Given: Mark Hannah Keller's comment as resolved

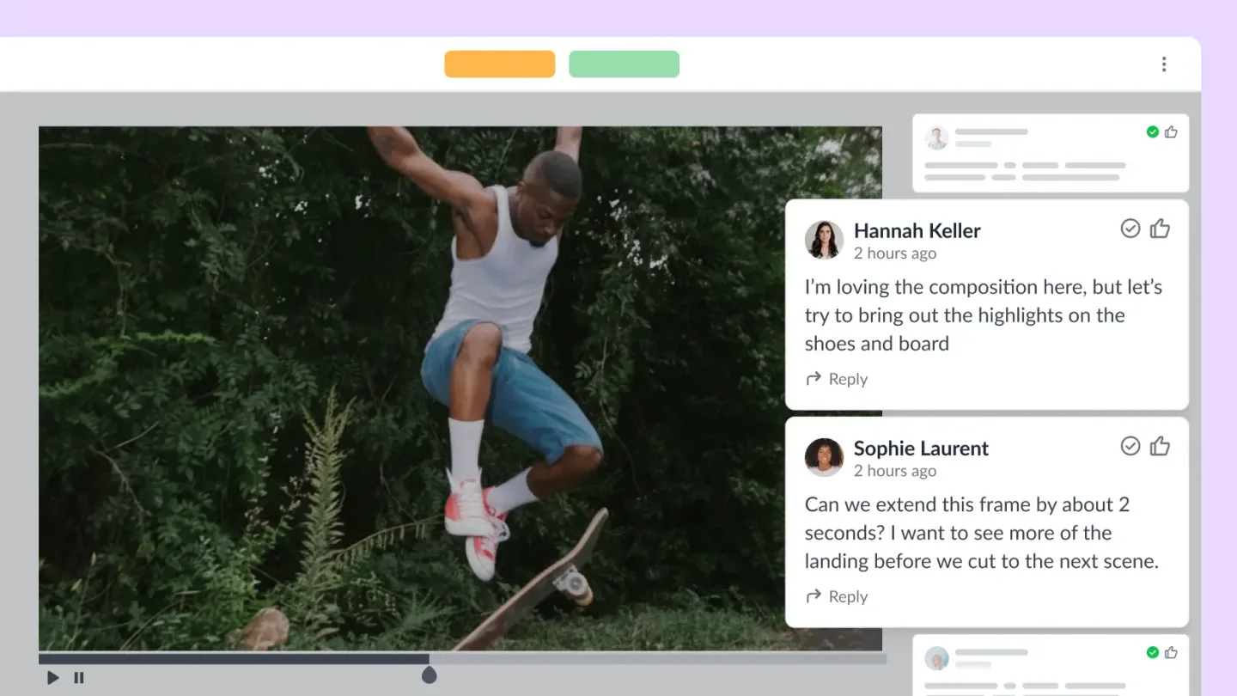Looking at the screenshot, I should point(1130,228).
